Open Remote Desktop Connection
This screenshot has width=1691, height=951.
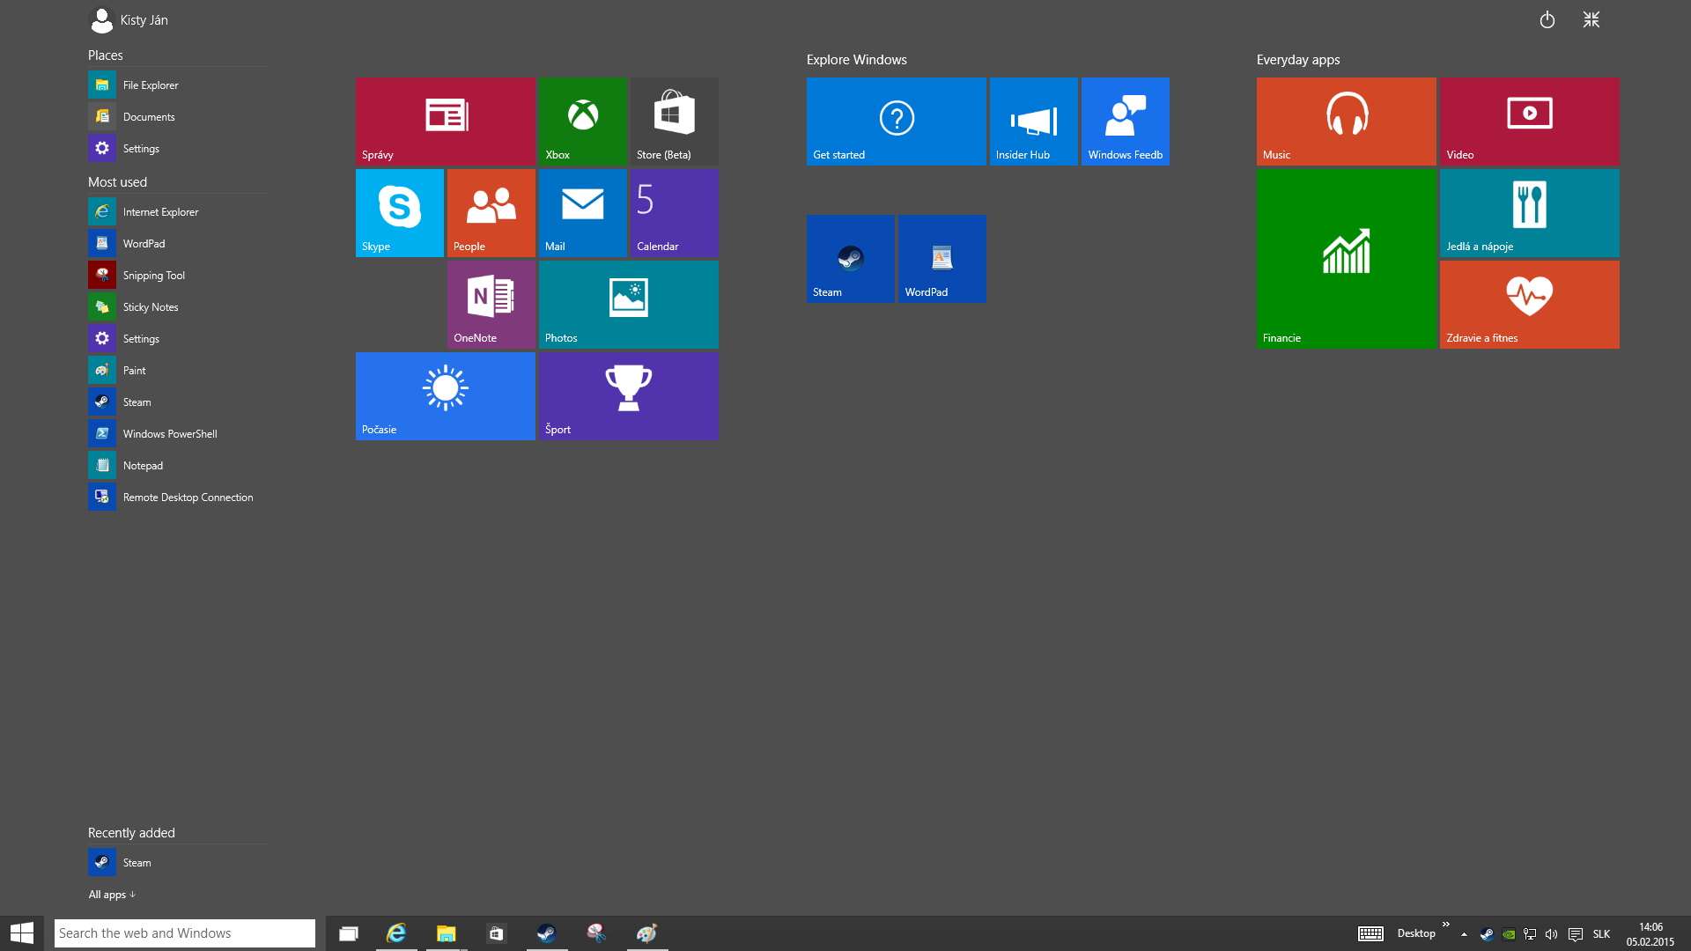(x=177, y=498)
